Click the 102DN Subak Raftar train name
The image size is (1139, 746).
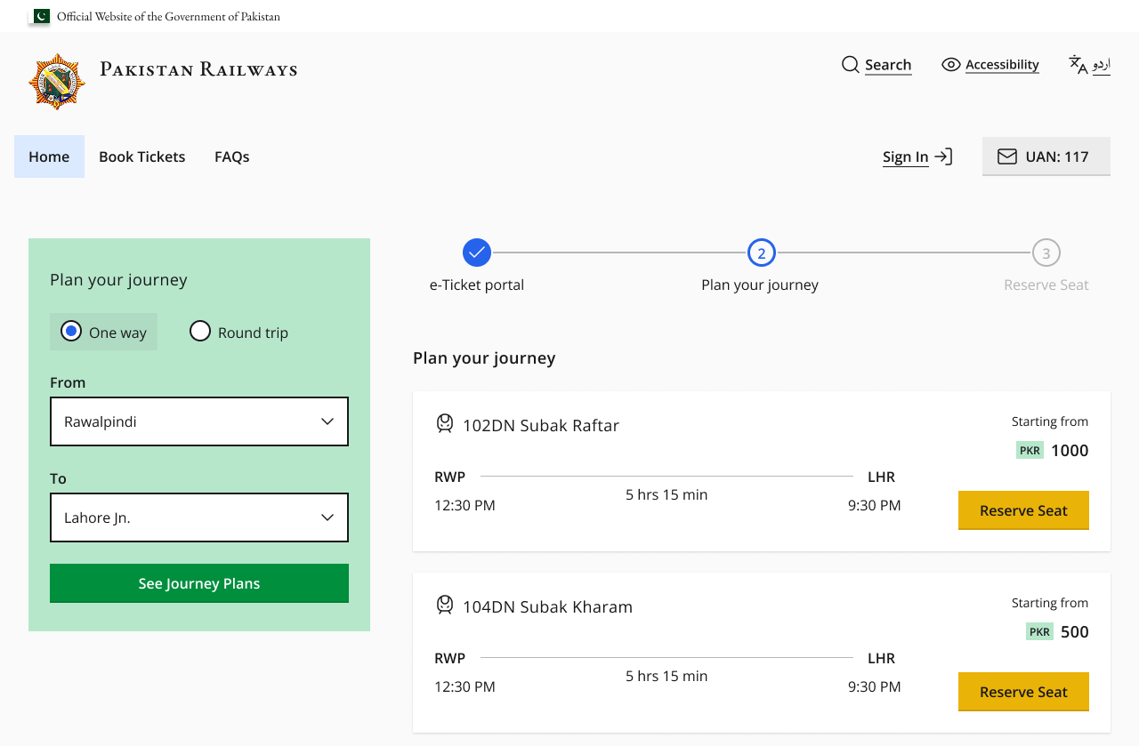541,425
